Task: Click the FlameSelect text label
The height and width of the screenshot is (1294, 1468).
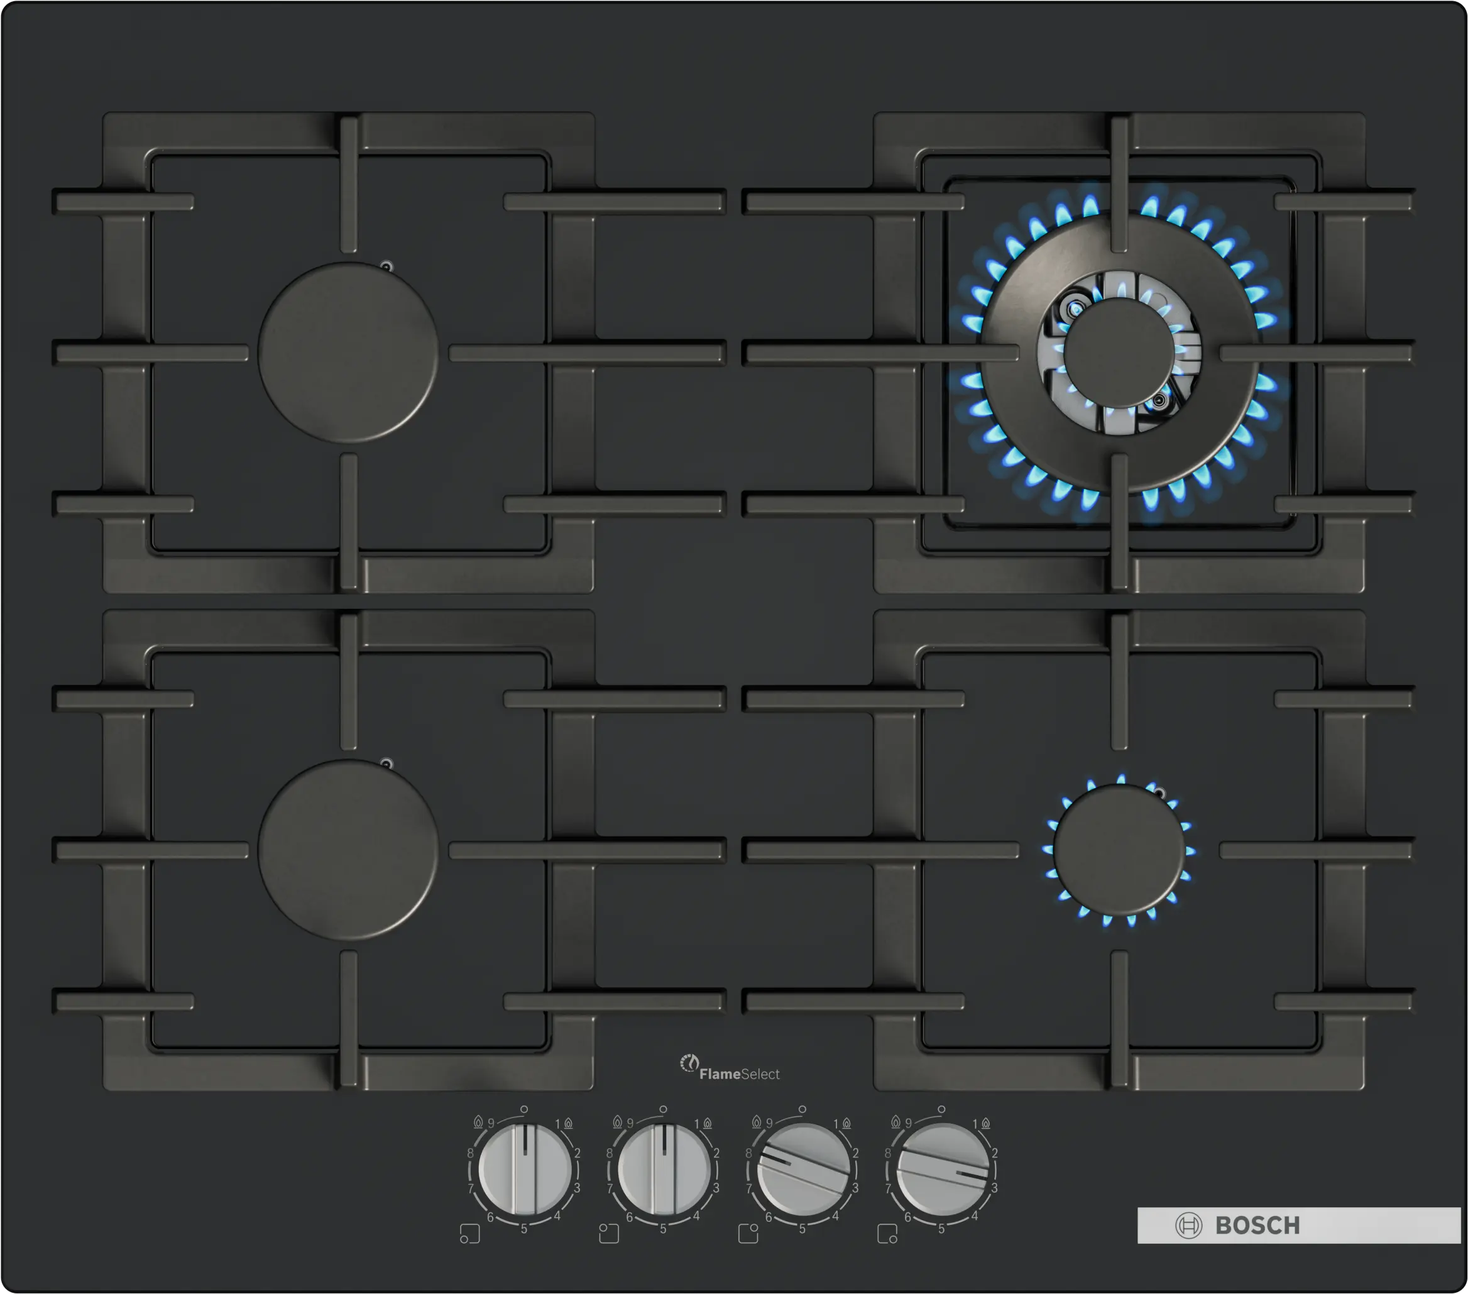Action: pos(739,1074)
